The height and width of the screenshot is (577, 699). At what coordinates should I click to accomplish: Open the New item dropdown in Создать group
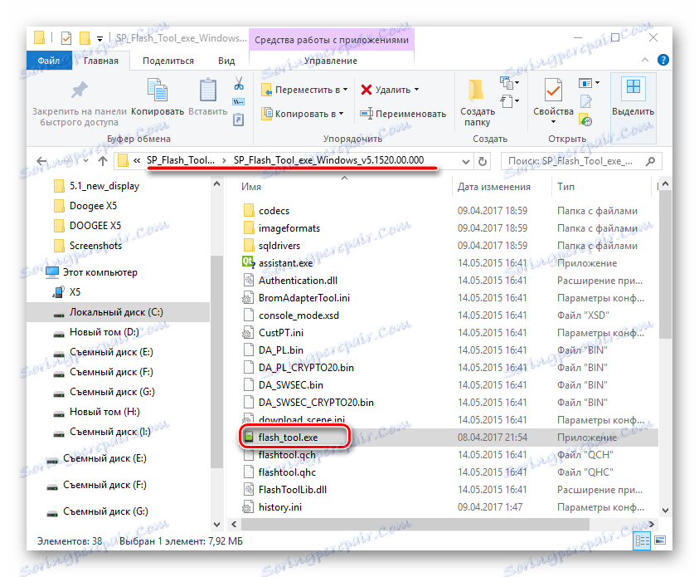point(510,83)
